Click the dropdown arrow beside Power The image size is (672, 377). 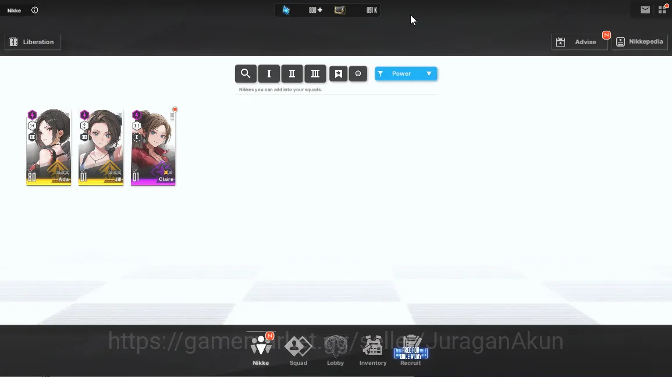coord(429,74)
